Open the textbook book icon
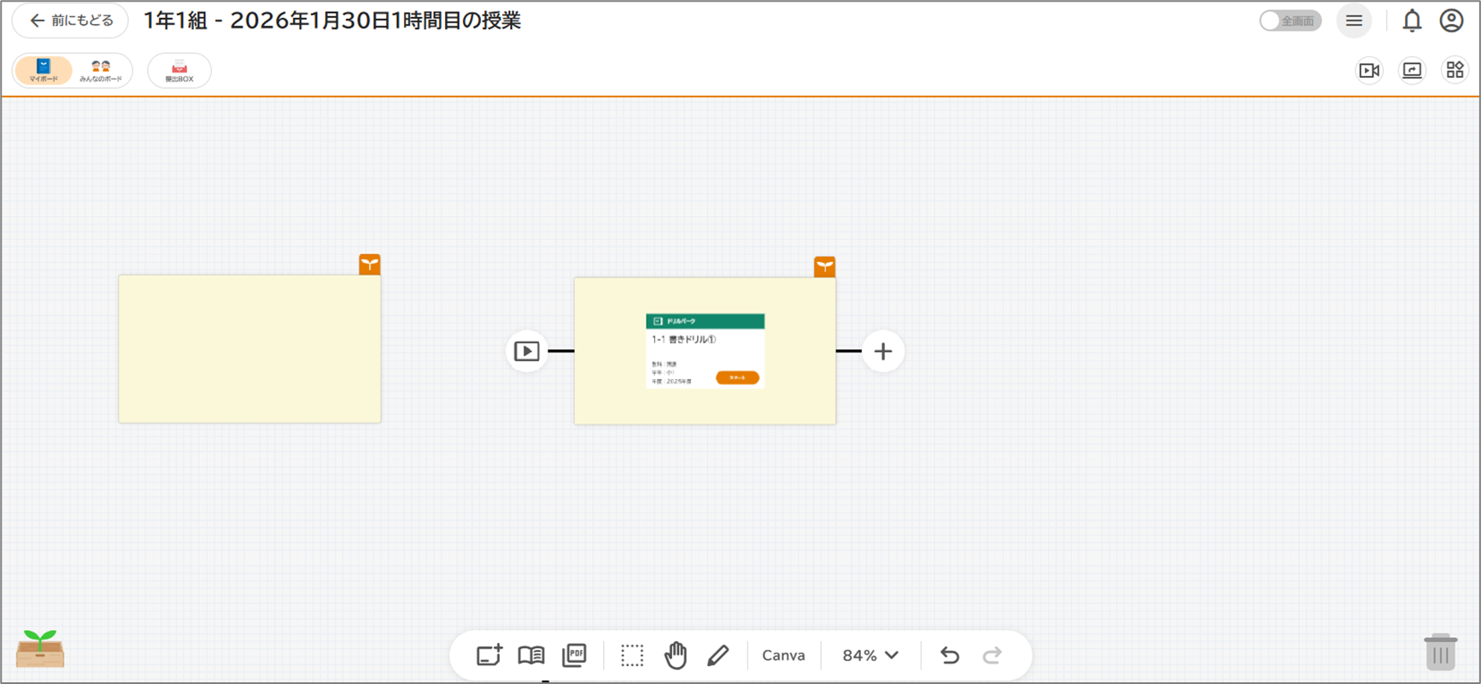The height and width of the screenshot is (684, 1481). pos(531,655)
